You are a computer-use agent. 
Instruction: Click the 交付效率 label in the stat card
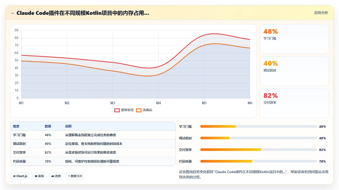270,103
